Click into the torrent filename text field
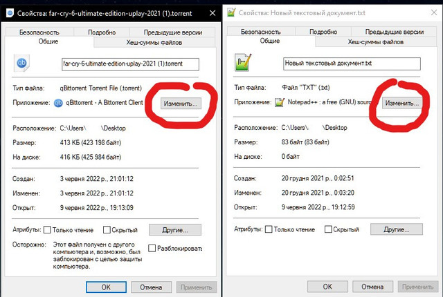This screenshot has width=443, height=297. click(x=130, y=64)
